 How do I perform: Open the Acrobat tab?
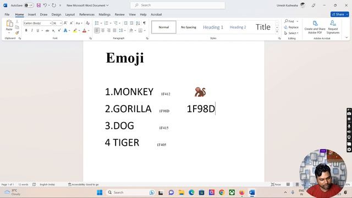click(x=156, y=14)
